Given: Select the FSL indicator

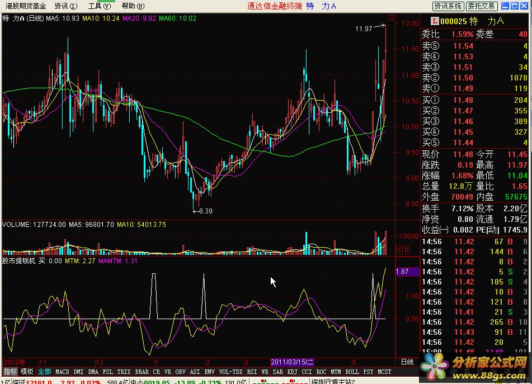Looking at the screenshot, I should [x=108, y=372].
